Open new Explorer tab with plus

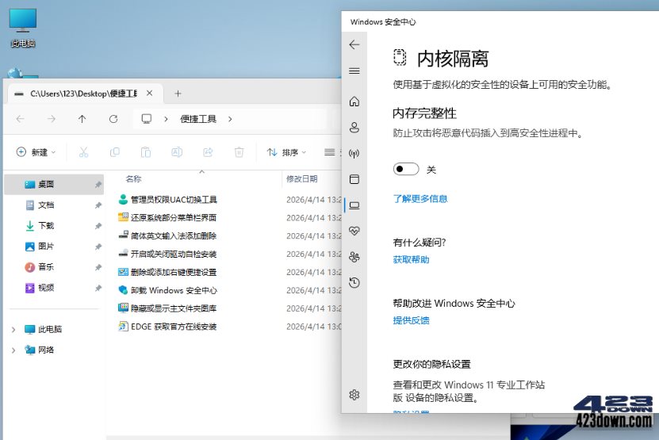pos(178,94)
